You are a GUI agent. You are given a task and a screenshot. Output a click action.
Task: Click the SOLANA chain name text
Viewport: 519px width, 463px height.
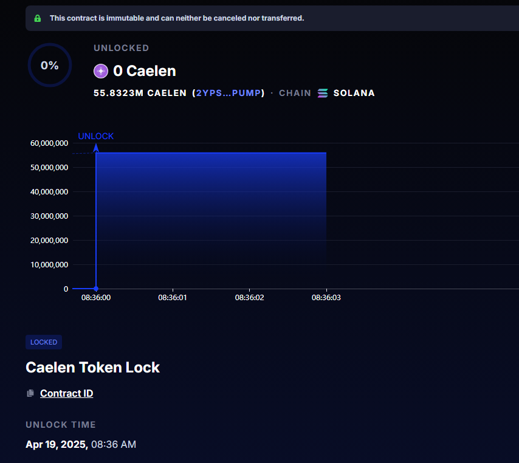[x=354, y=93]
